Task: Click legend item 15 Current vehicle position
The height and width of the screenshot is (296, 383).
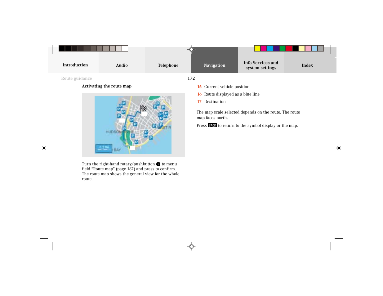Action: point(223,87)
